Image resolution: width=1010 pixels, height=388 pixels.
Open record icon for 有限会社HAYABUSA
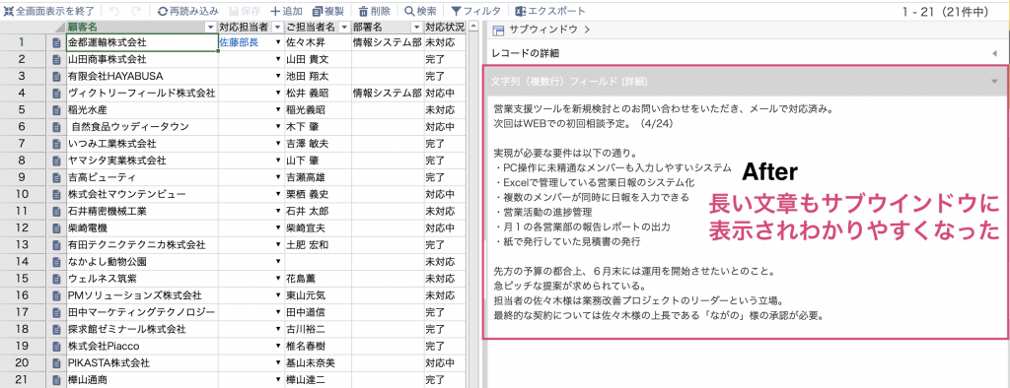tap(56, 76)
